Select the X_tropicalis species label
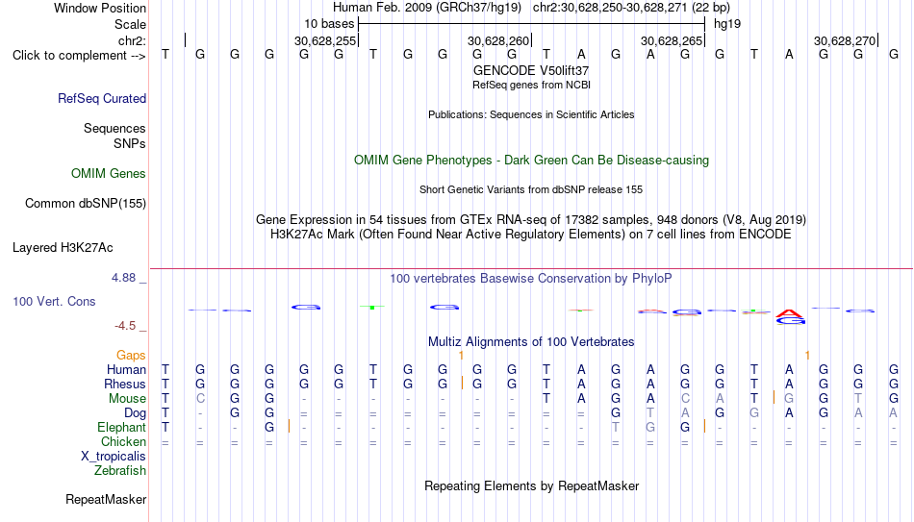Viewport: 914px width, 522px height. click(x=114, y=457)
